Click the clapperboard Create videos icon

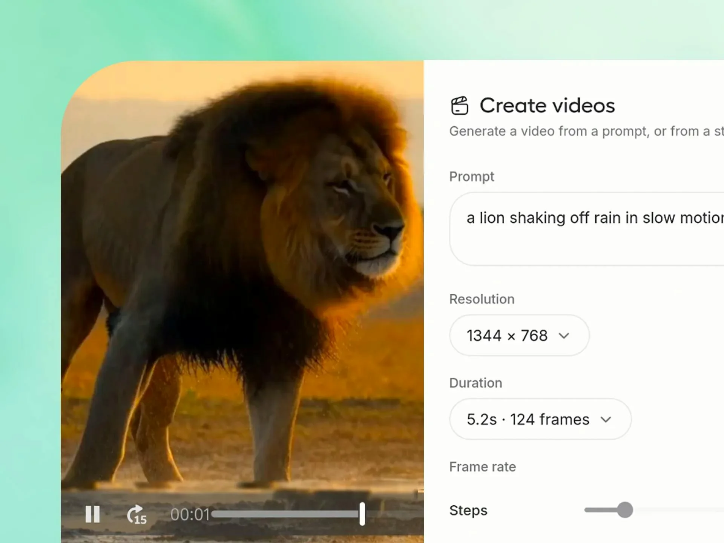tap(459, 105)
